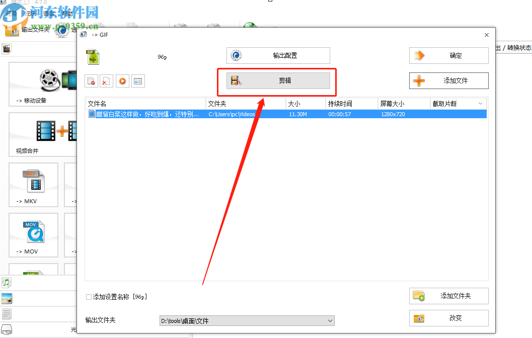Click the orange play preview icon
This screenshot has width=532, height=338.
[122, 81]
